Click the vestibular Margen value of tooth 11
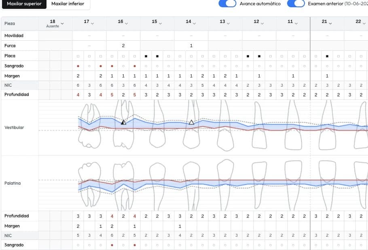This screenshot has height=250, width=368. (x=293, y=76)
